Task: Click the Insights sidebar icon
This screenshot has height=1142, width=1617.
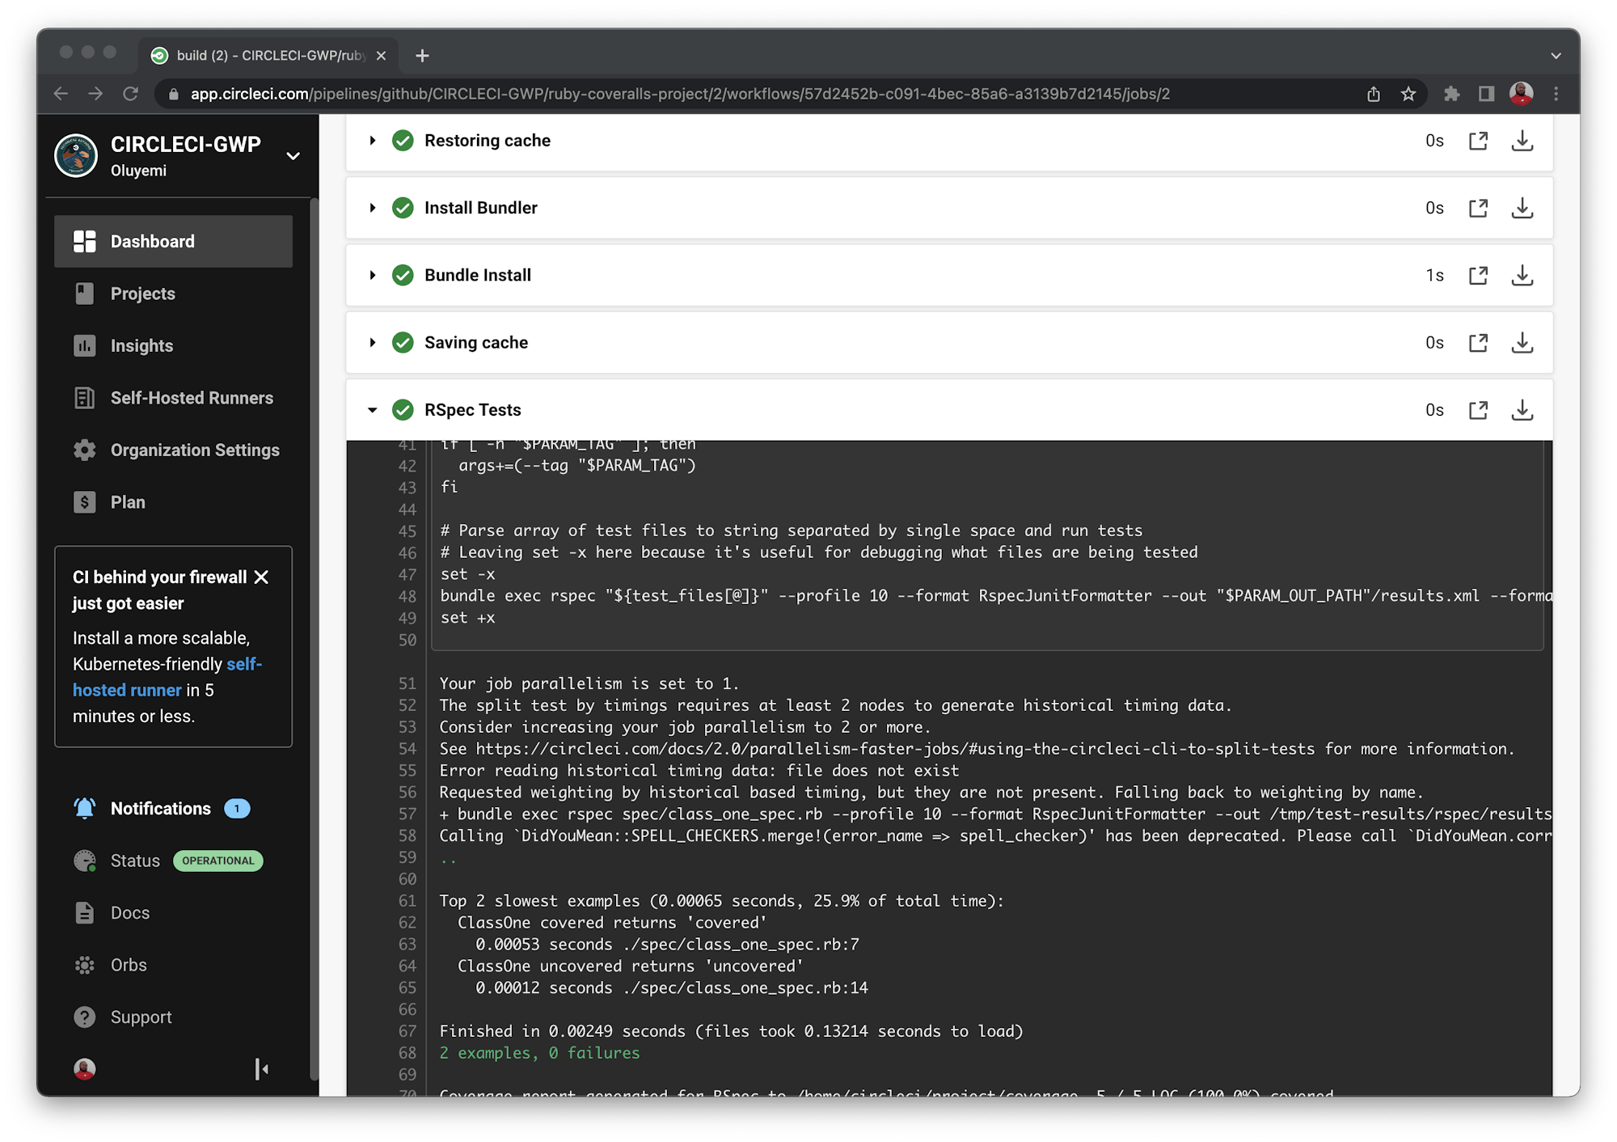Action: click(84, 346)
